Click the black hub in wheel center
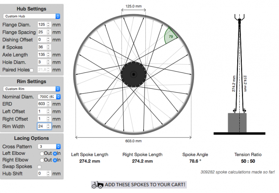The height and width of the screenshot is (193, 279). pos(134,74)
